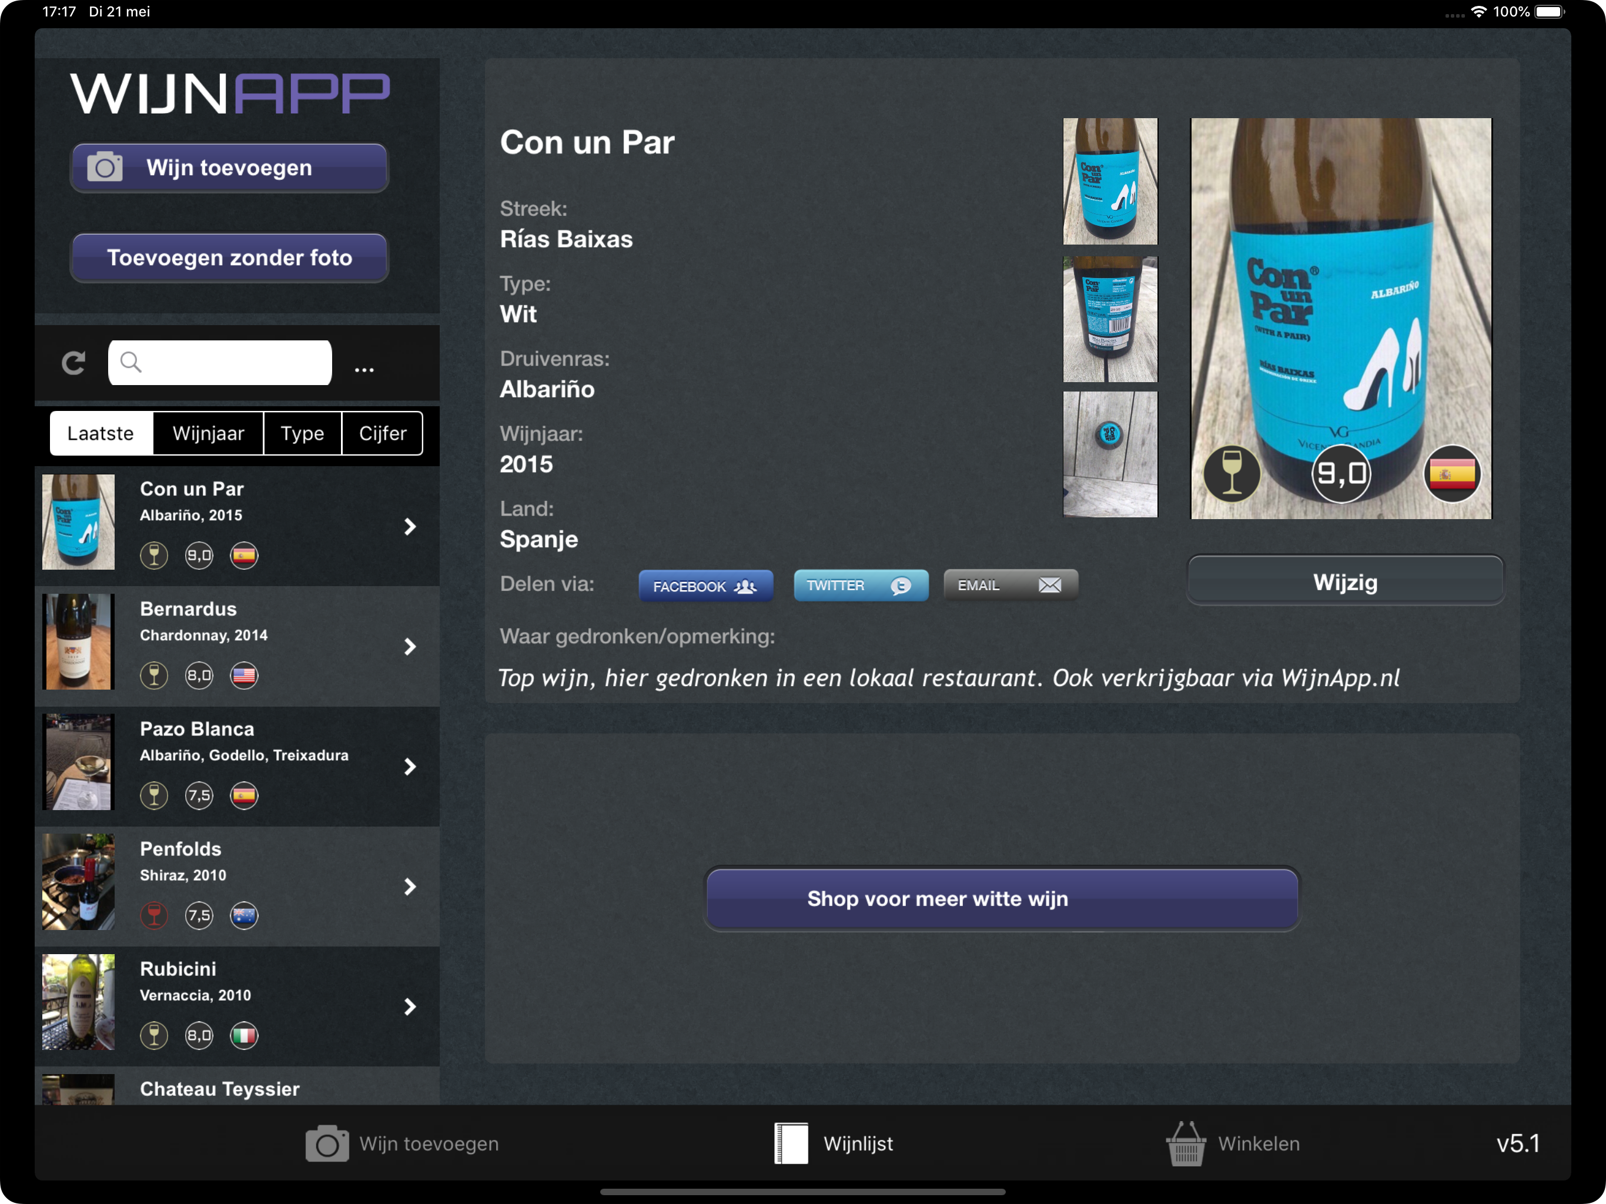Share via the Facebook button

pyautogui.click(x=705, y=586)
